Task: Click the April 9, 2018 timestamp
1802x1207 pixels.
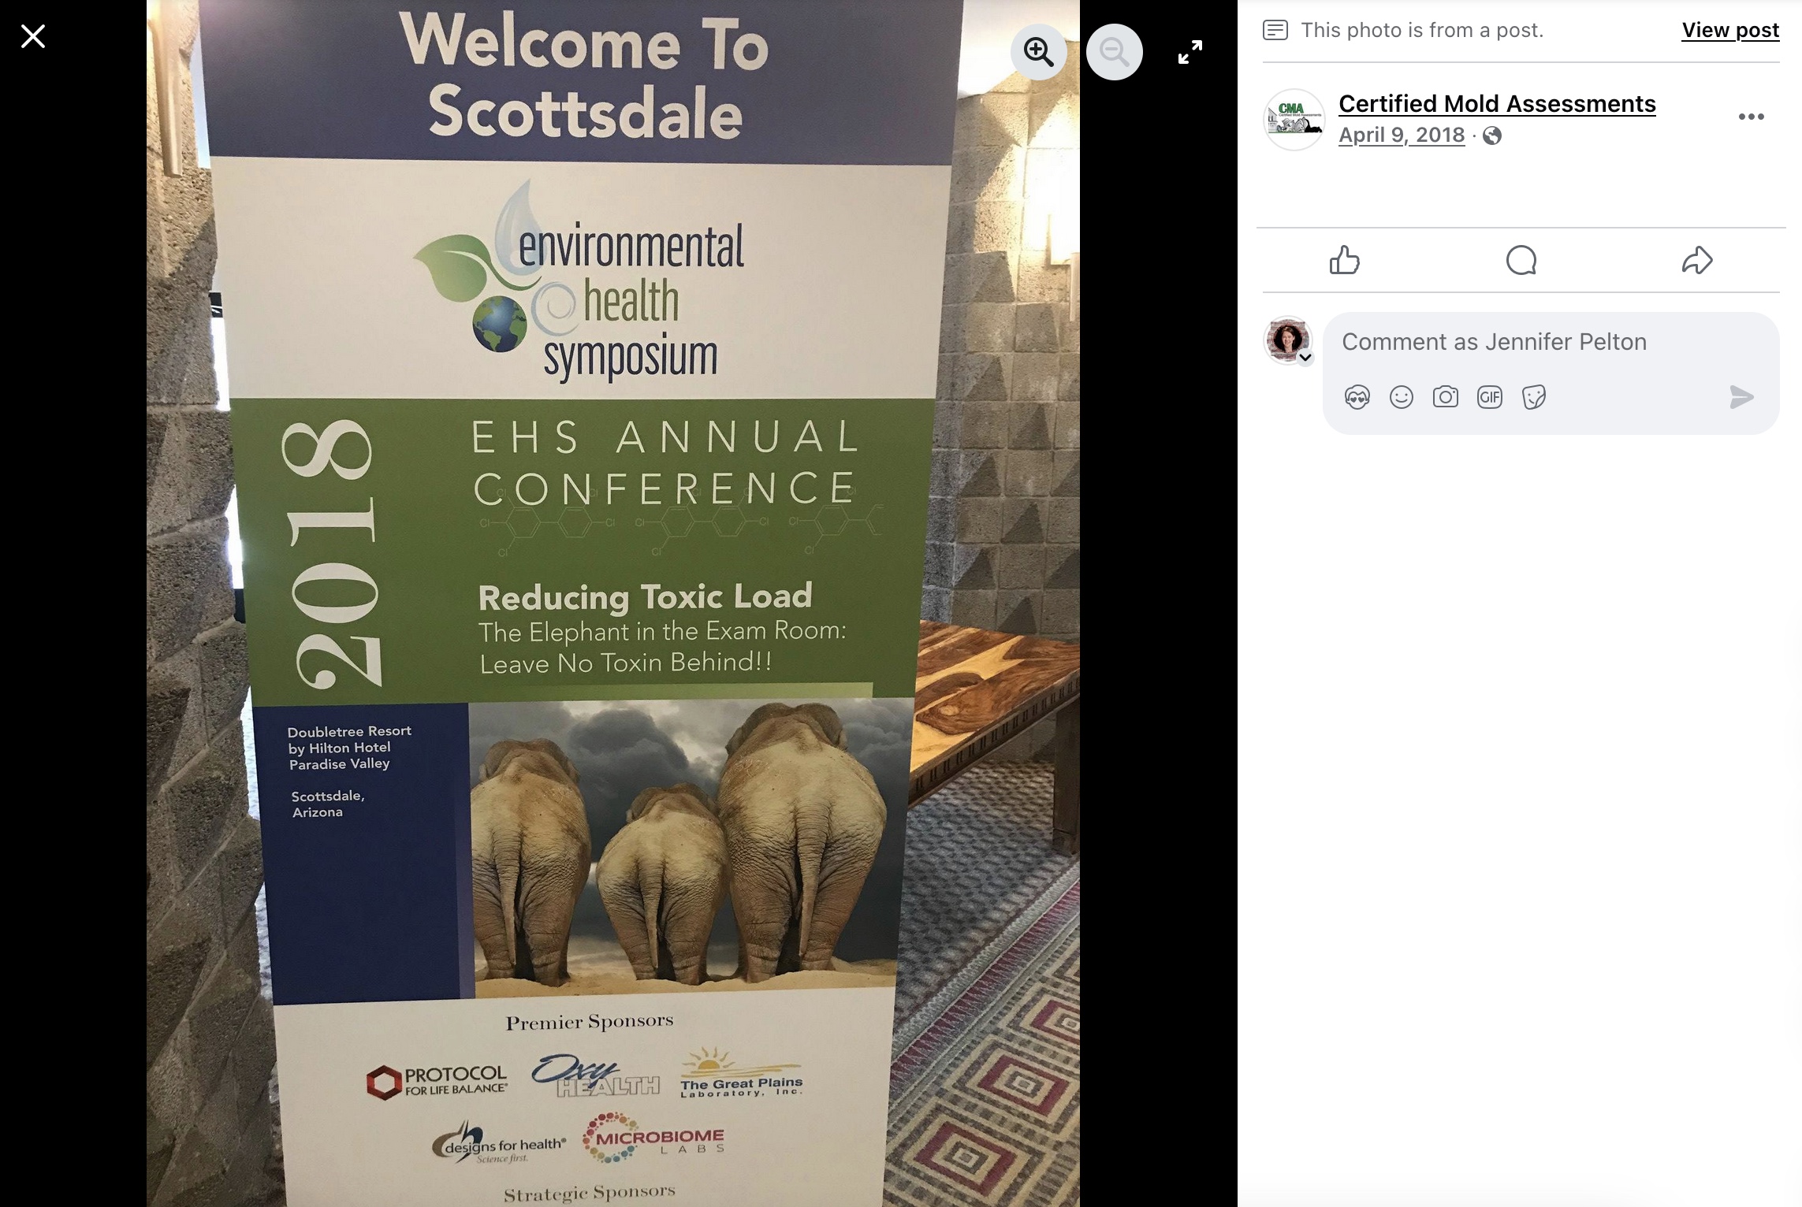Action: tap(1401, 135)
